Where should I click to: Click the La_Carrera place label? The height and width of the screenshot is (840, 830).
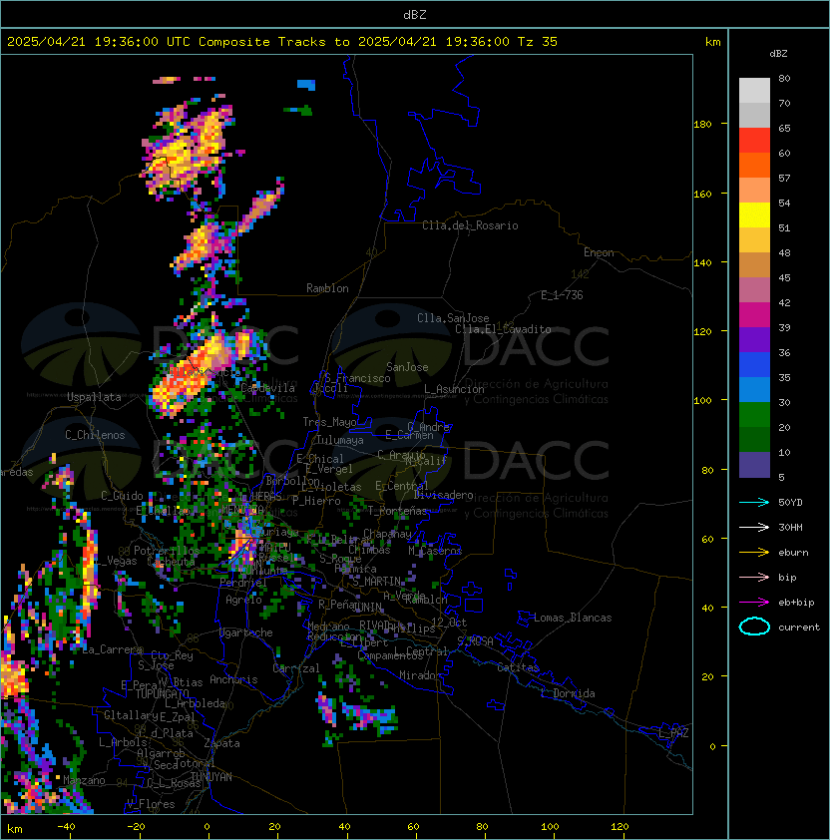[x=113, y=649]
